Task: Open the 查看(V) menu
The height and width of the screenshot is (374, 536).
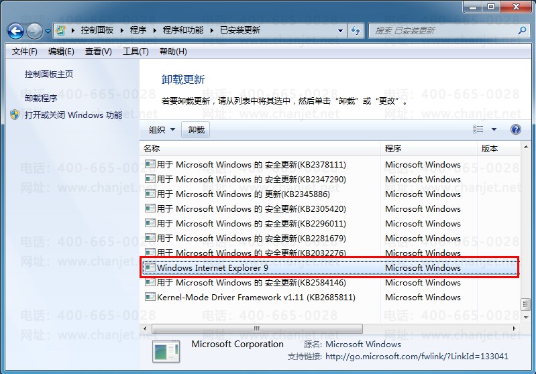Action: pyautogui.click(x=99, y=52)
